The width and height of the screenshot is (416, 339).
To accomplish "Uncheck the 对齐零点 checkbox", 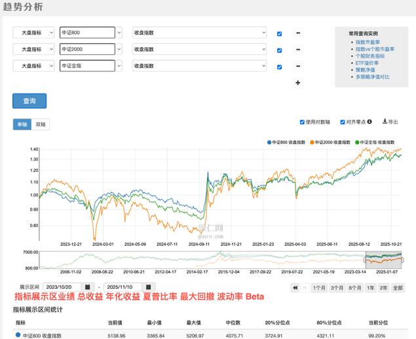I will pyautogui.click(x=341, y=122).
